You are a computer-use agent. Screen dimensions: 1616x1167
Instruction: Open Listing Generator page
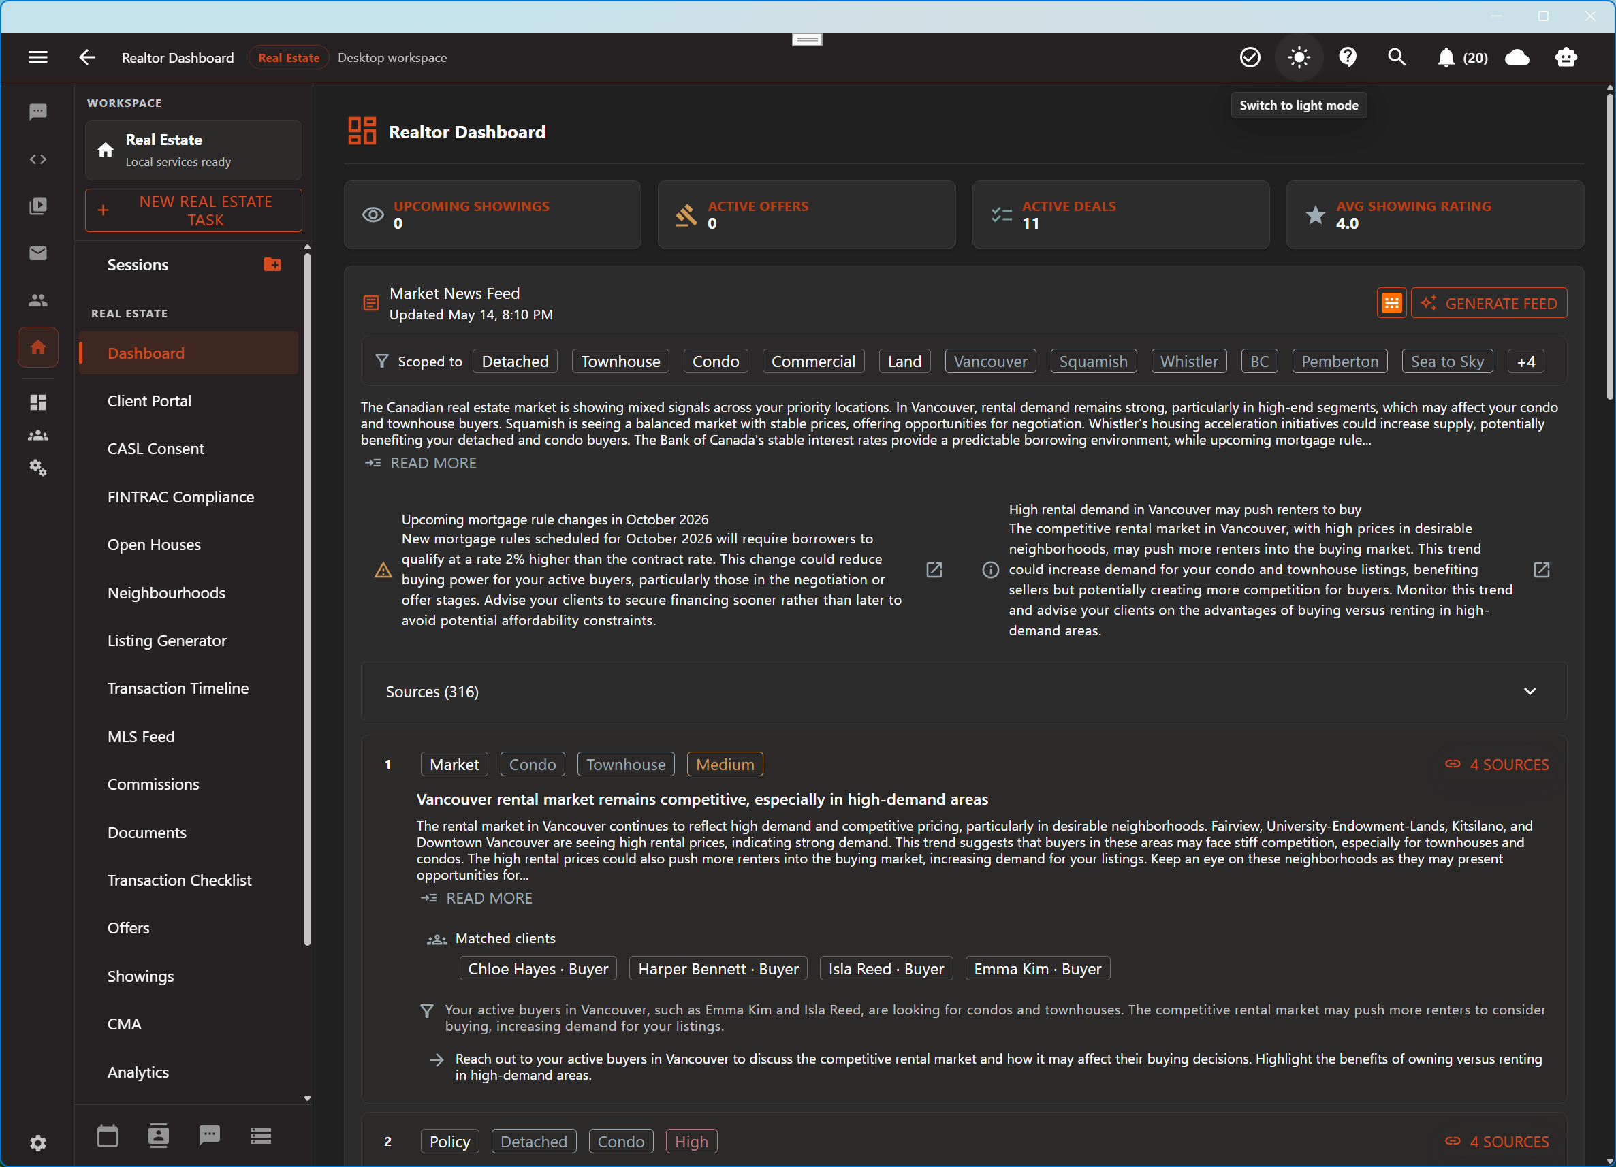[x=189, y=641]
